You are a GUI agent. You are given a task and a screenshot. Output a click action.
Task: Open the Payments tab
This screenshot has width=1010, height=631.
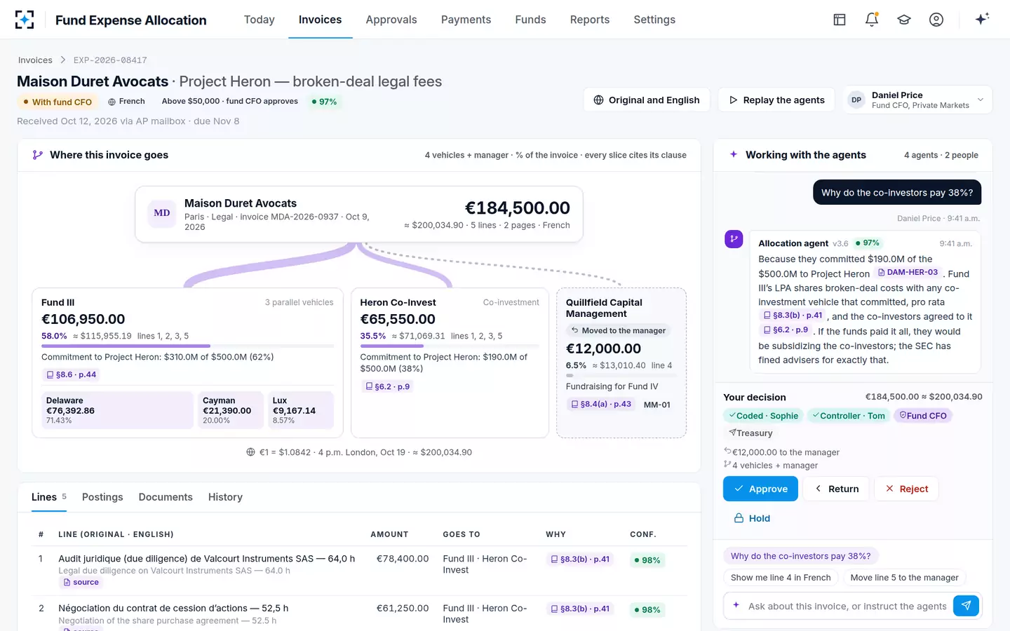[x=466, y=20]
